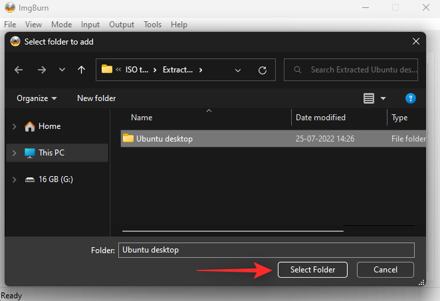Show hidden breadcrumb path via double-chevron
440x301 pixels.
pos(118,70)
